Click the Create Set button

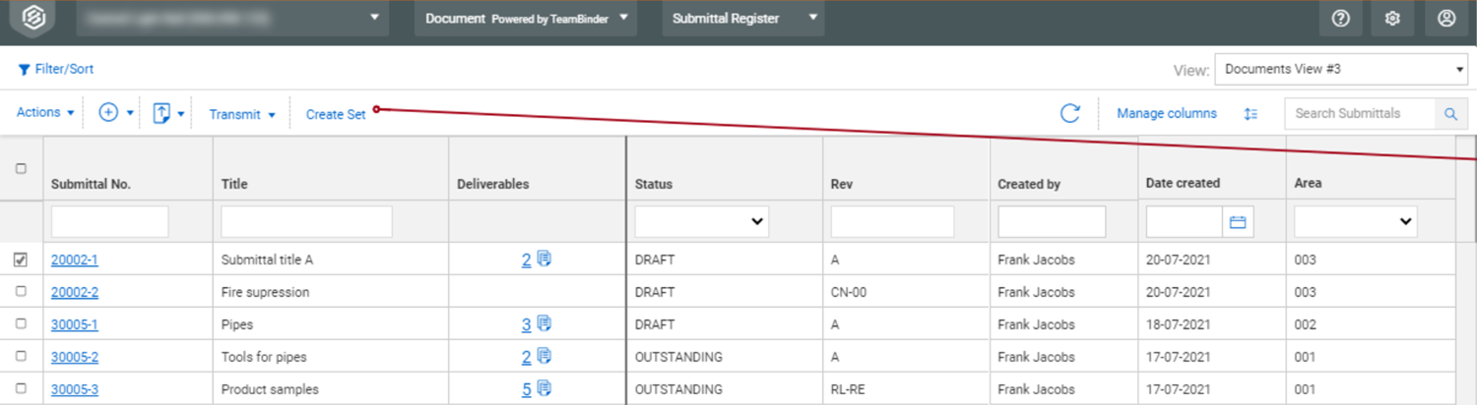pyautogui.click(x=336, y=114)
